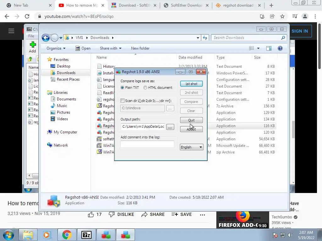Image resolution: width=322 pixels, height=241 pixels.
Task: Click the YouTube SIGN IN button
Action: pyautogui.click(x=299, y=31)
